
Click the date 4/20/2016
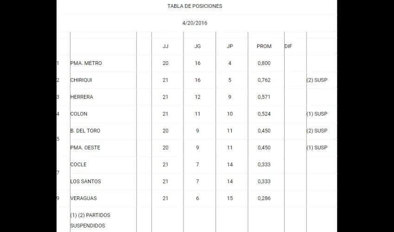click(x=195, y=23)
